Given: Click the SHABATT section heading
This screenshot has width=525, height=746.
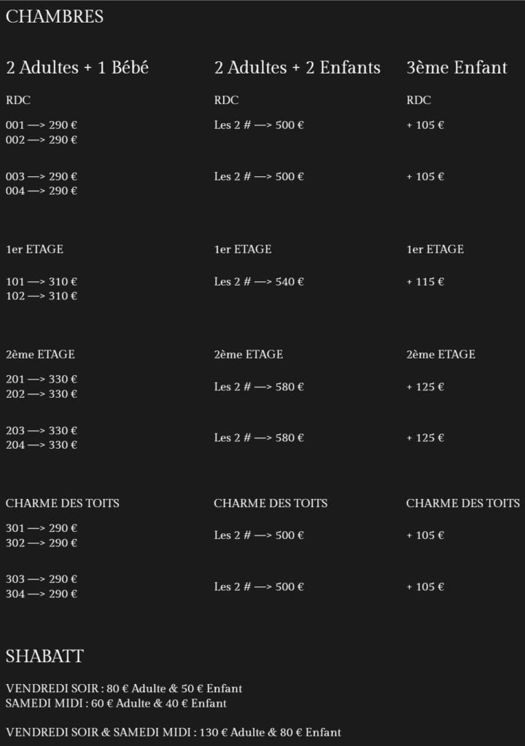Looking at the screenshot, I should tap(44, 656).
